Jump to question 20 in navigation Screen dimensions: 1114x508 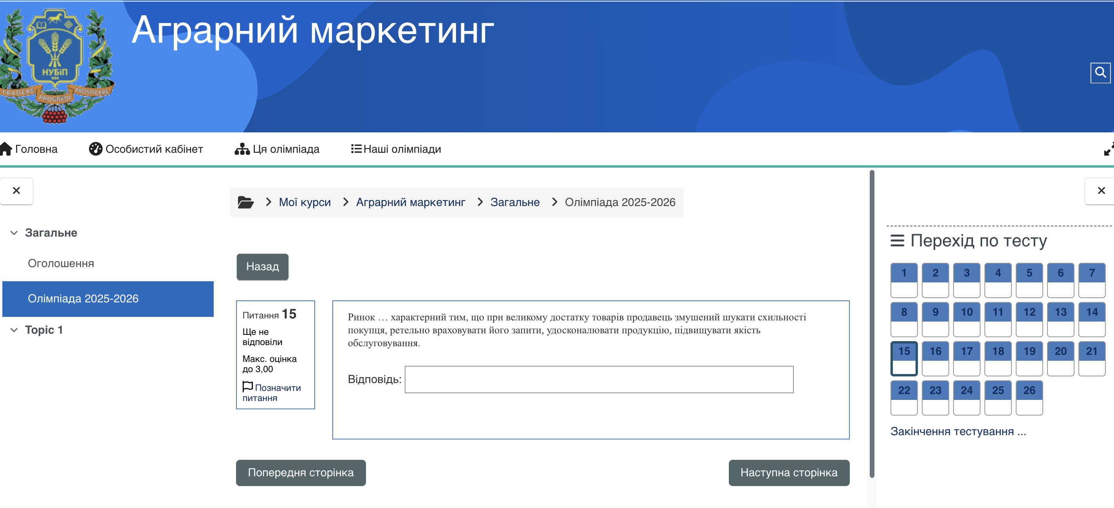point(1060,358)
